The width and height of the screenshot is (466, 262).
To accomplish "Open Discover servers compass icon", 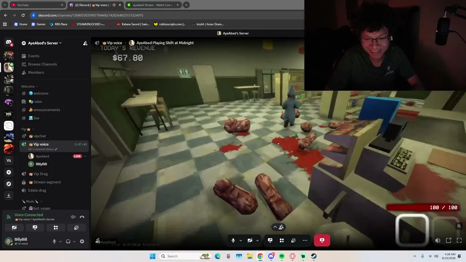I will coord(9,184).
